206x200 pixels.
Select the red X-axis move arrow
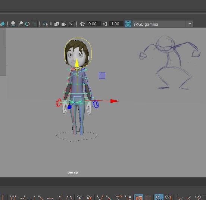click(114, 101)
